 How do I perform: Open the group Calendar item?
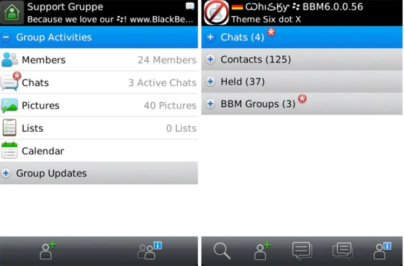point(99,151)
